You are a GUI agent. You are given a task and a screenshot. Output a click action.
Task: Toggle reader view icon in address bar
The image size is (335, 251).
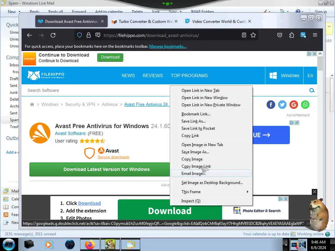pos(244,35)
